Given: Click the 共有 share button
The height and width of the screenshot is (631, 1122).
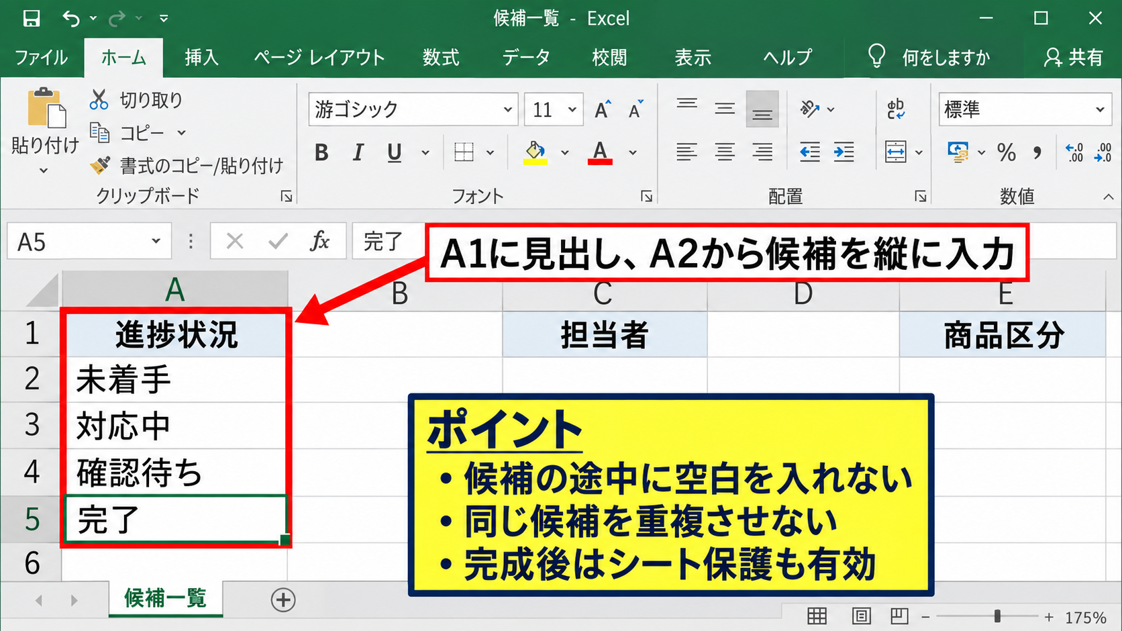Looking at the screenshot, I should pos(1074,58).
